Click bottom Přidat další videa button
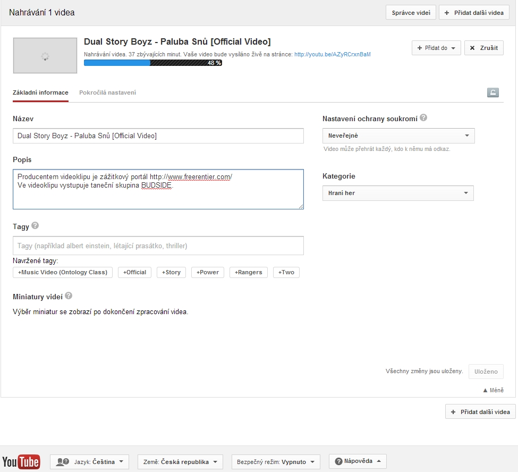 pos(480,412)
